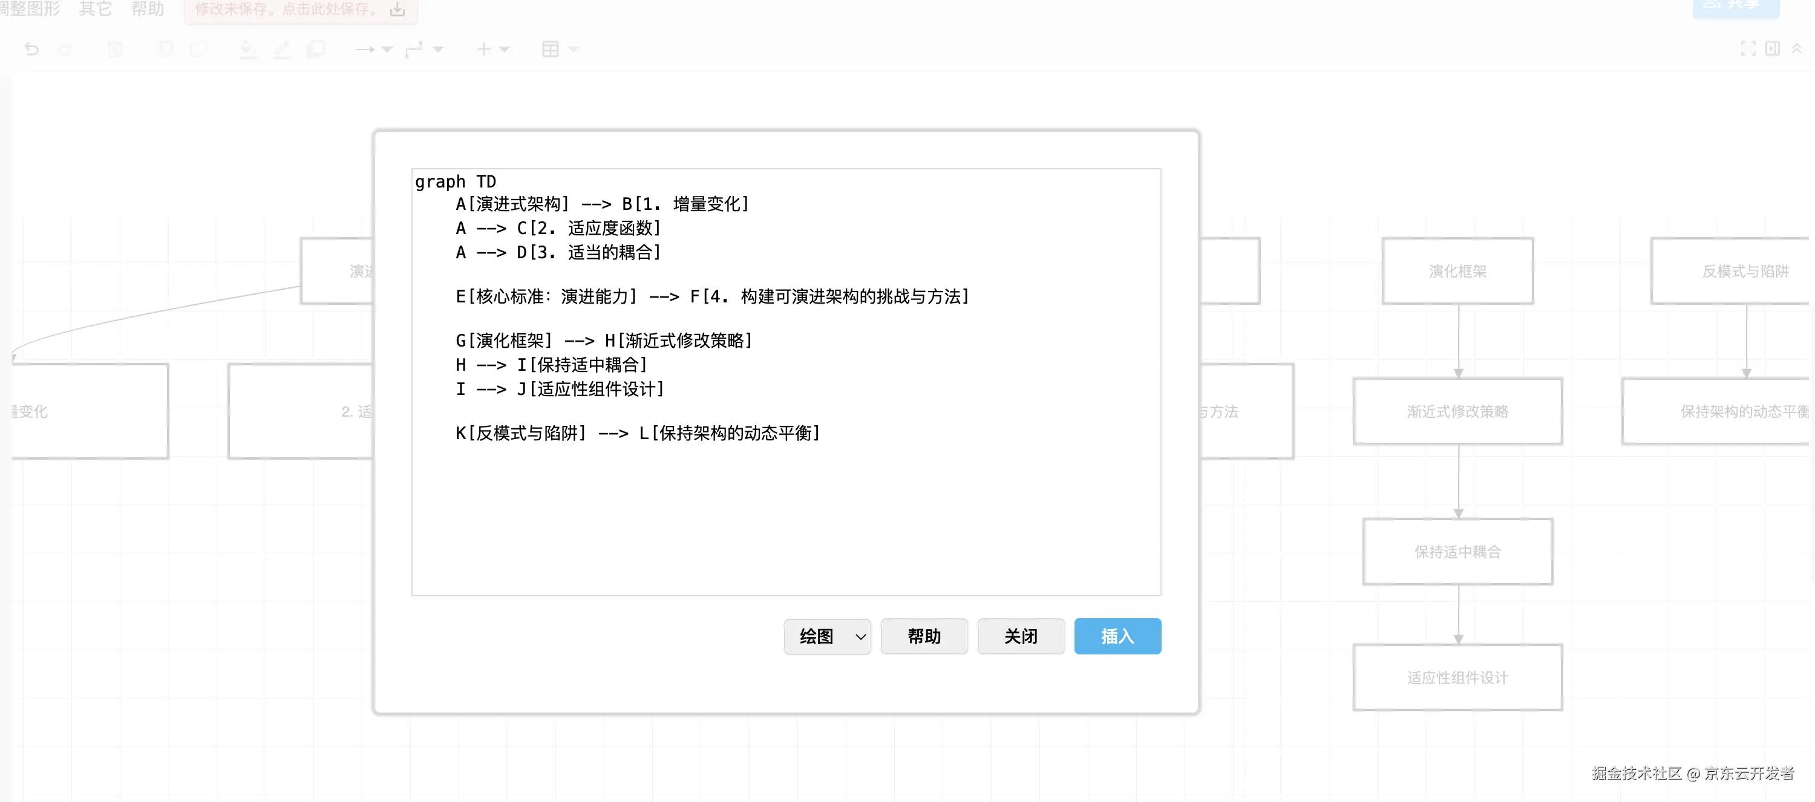
Task: Open the 其它 menu
Action: pyautogui.click(x=95, y=9)
